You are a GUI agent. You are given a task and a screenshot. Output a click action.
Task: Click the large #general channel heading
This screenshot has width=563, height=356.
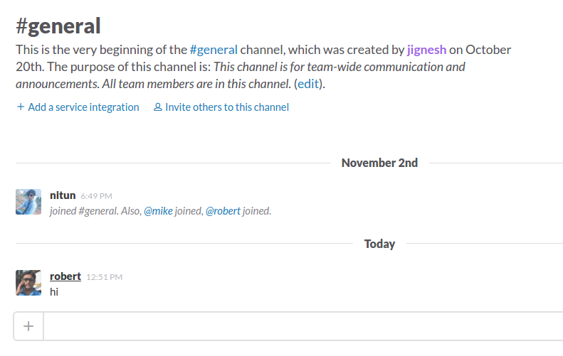[58, 26]
